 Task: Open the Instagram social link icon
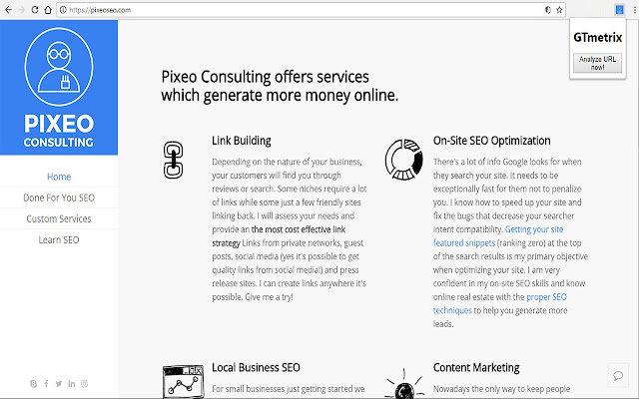coord(85,383)
